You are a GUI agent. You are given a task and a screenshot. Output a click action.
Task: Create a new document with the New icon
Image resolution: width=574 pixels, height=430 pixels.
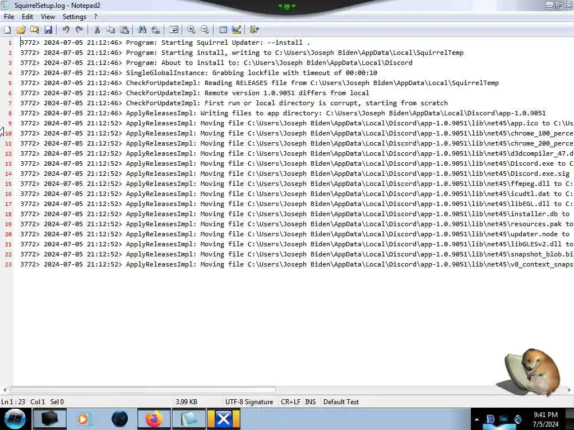(x=8, y=30)
